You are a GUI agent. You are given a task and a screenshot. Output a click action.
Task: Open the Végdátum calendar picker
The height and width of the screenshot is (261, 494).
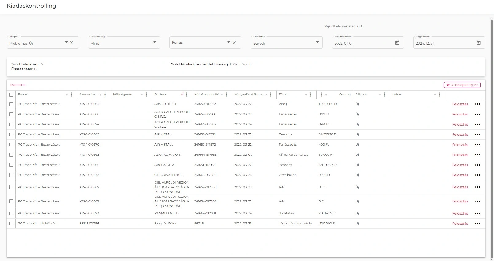click(x=479, y=43)
